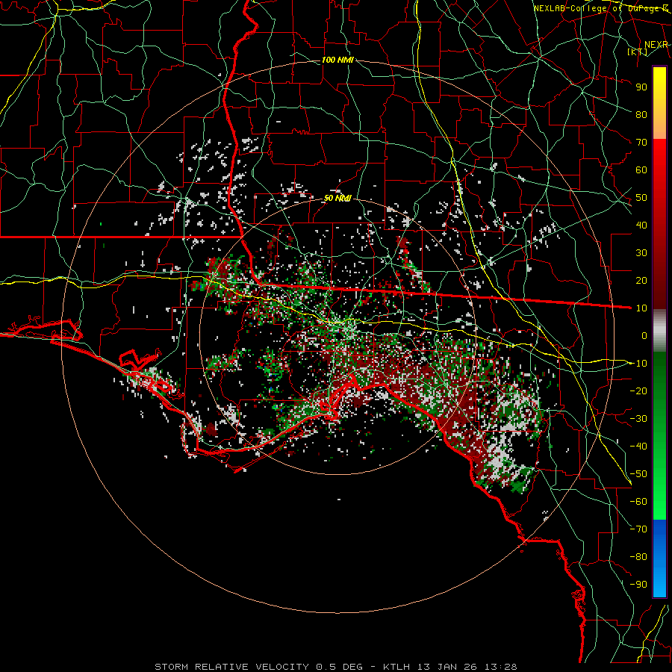Click the 20 value on velocity scale
This screenshot has height=672, width=672.
[x=641, y=280]
